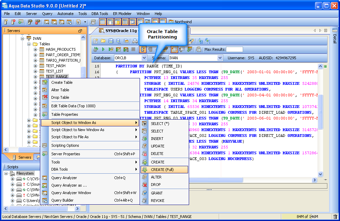
Task: Click the editor vertical scrollbar down arrow
Action: 320,174
